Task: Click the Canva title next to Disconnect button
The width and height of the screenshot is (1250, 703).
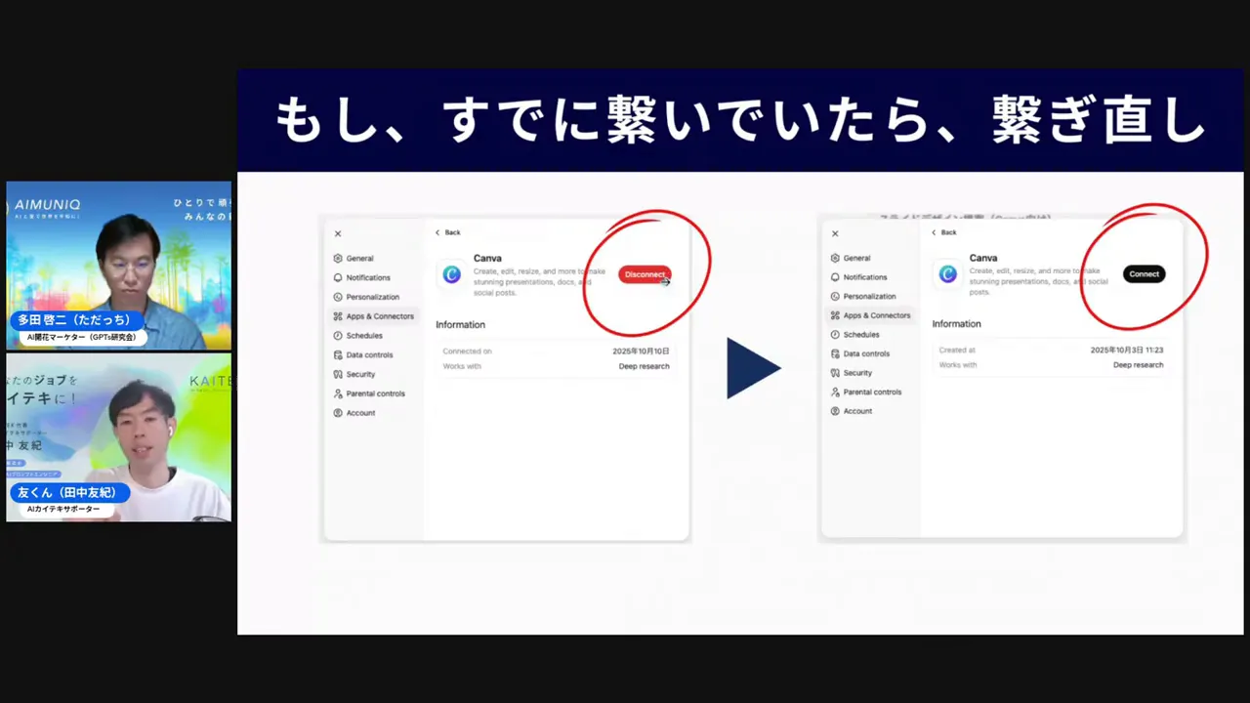Action: 487,259
